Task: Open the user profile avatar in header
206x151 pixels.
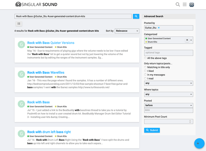Action: [x=192, y=5]
